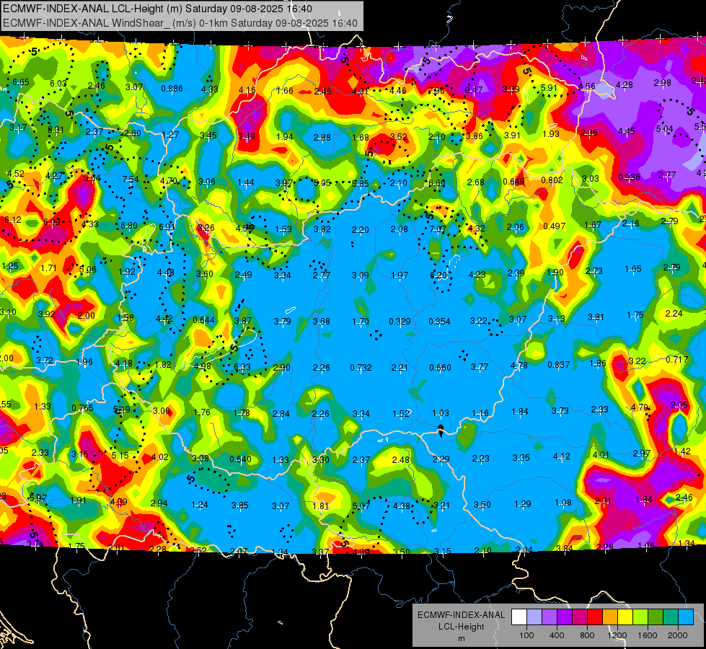Screen dimensions: 706x649
Task: Click the wind shear value 5.91
Action: click(x=550, y=88)
